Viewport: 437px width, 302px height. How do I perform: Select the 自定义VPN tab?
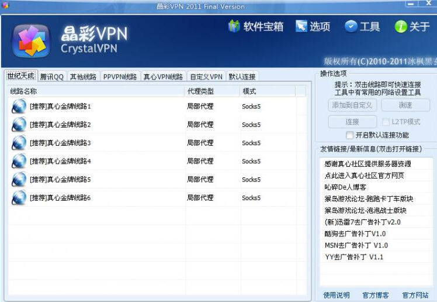coord(206,77)
